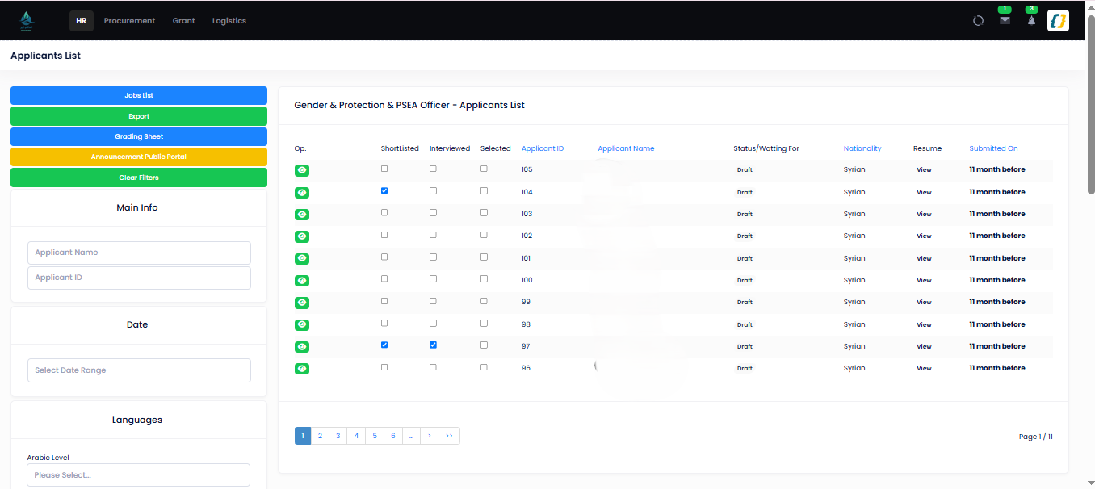Open the user profile avatar menu
Screen dimensions: 1095x489
[1058, 21]
